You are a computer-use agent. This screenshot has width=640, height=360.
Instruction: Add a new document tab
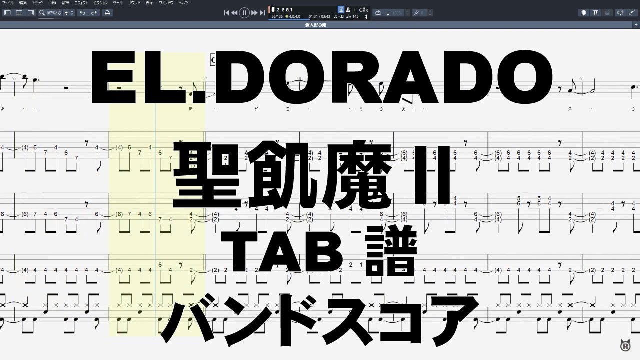click(x=635, y=24)
